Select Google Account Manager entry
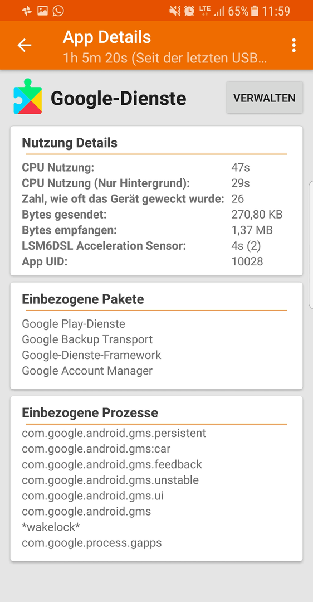 87,371
